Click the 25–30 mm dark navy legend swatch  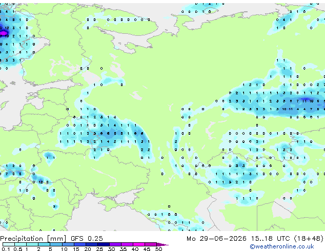[103, 244]
